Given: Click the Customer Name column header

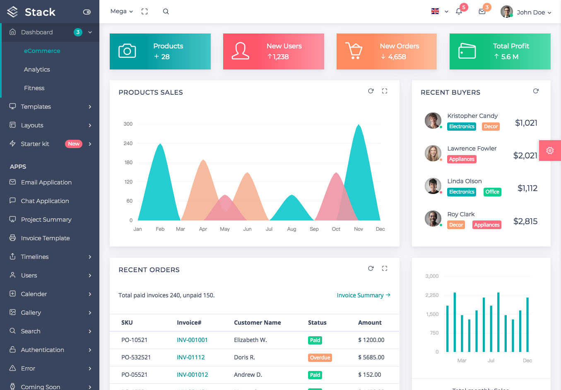Looking at the screenshot, I should point(258,323).
